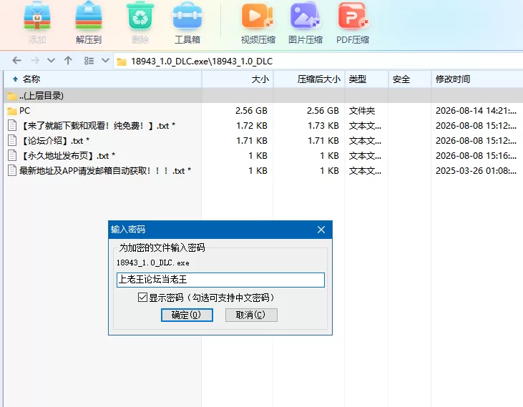The height and width of the screenshot is (407, 523).
Task: Select 【来了就能下载和观看！纯免费！】.txt file
Action: tap(263, 126)
